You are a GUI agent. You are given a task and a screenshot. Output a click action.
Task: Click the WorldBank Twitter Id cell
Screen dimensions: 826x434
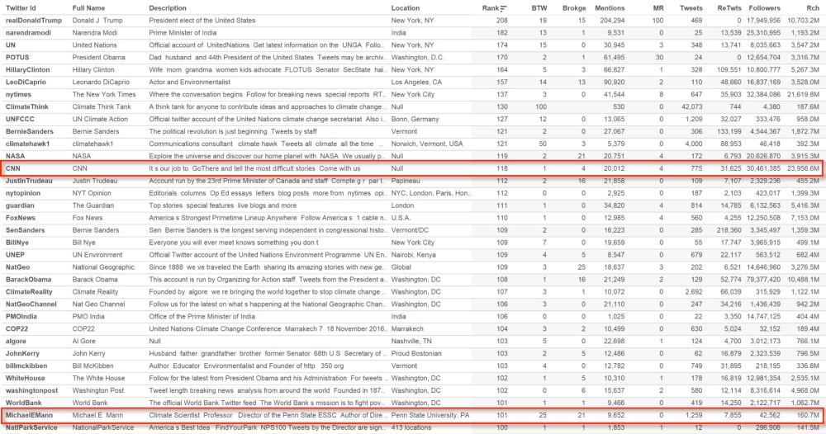click(23, 403)
